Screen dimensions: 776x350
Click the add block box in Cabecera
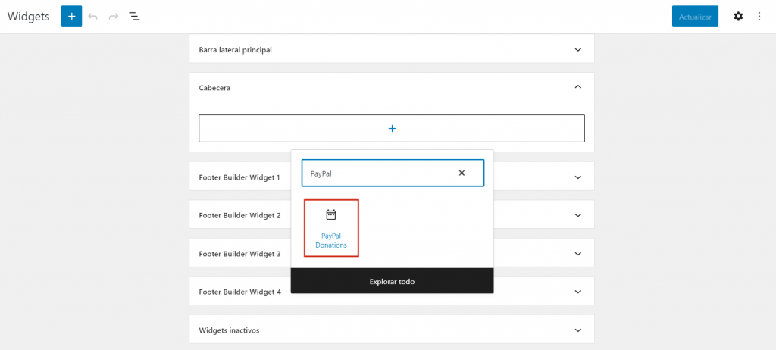392,129
